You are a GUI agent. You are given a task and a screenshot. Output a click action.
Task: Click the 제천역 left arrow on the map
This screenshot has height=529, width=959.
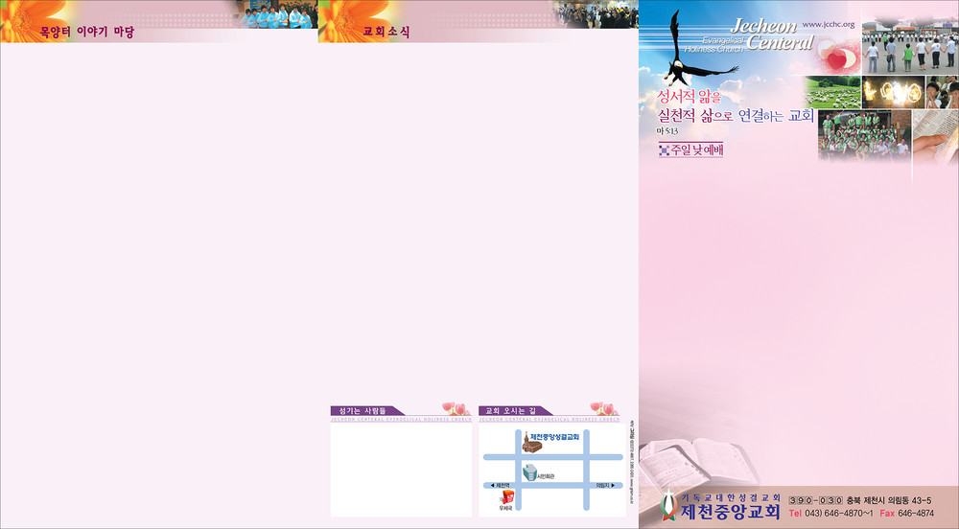[492, 486]
